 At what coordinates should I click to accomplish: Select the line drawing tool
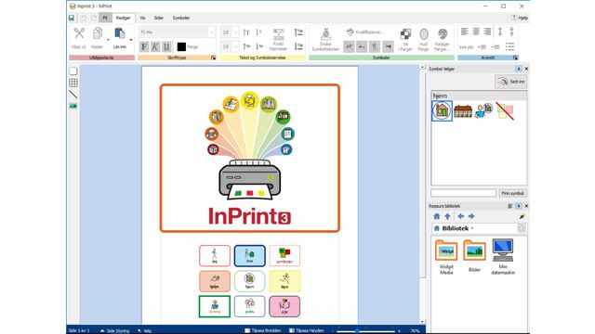(73, 95)
